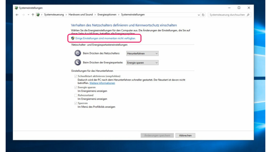Go back with the back arrow

coord(17,15)
